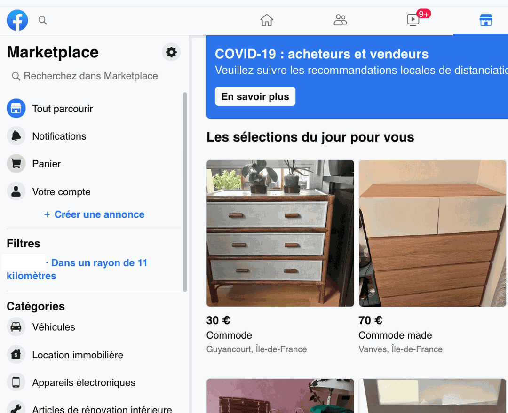Open the Panier cart icon
Viewport: 508px width, 413px height.
(16, 164)
